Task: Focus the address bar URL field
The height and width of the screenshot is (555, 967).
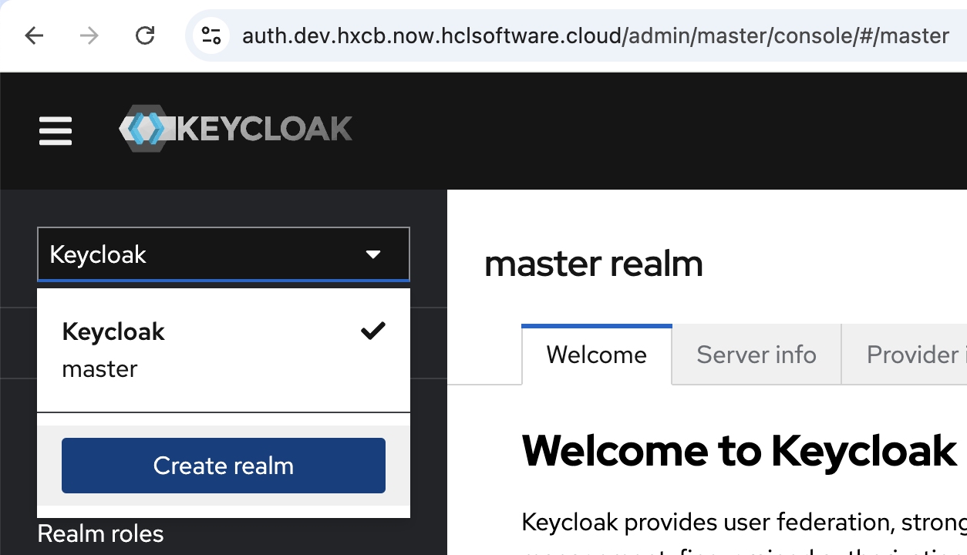Action: [x=595, y=35]
